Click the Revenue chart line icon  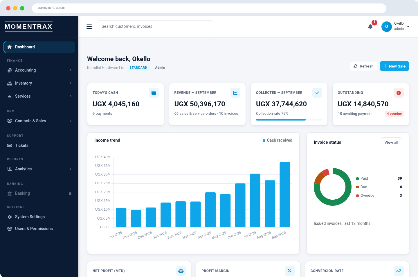tap(235, 93)
